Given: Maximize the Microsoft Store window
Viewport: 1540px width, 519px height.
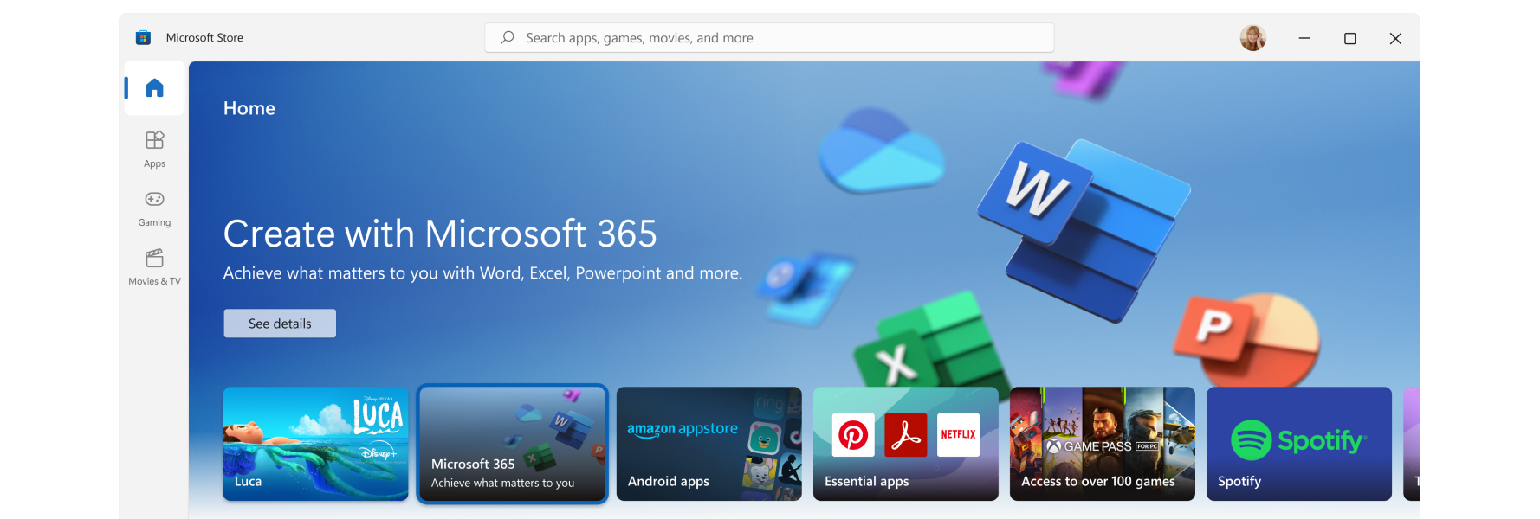Looking at the screenshot, I should pyautogui.click(x=1349, y=38).
